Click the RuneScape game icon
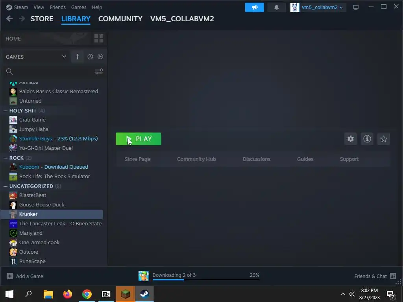 point(13,261)
